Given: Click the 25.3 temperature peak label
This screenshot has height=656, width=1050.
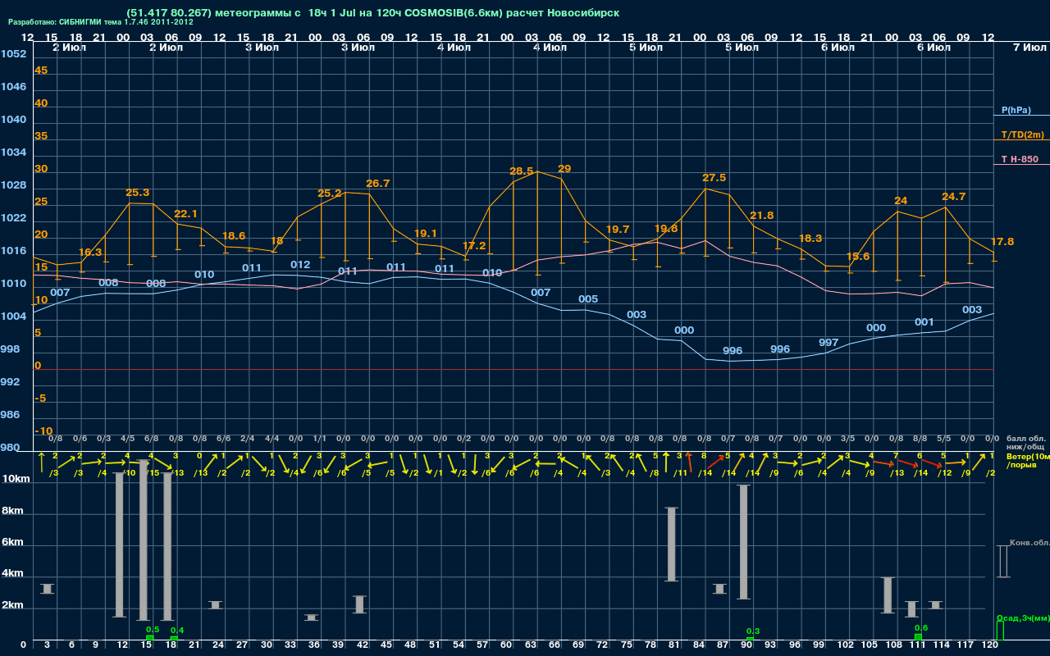Looking at the screenshot, I should click(x=138, y=193).
